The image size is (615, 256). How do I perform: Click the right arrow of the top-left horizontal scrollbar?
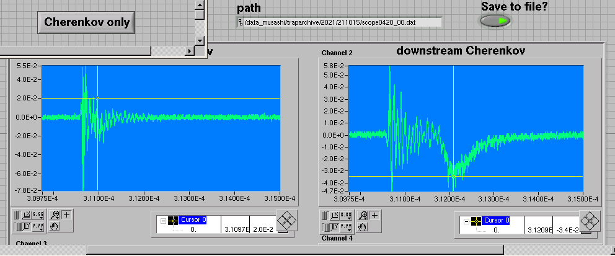(x=190, y=51)
